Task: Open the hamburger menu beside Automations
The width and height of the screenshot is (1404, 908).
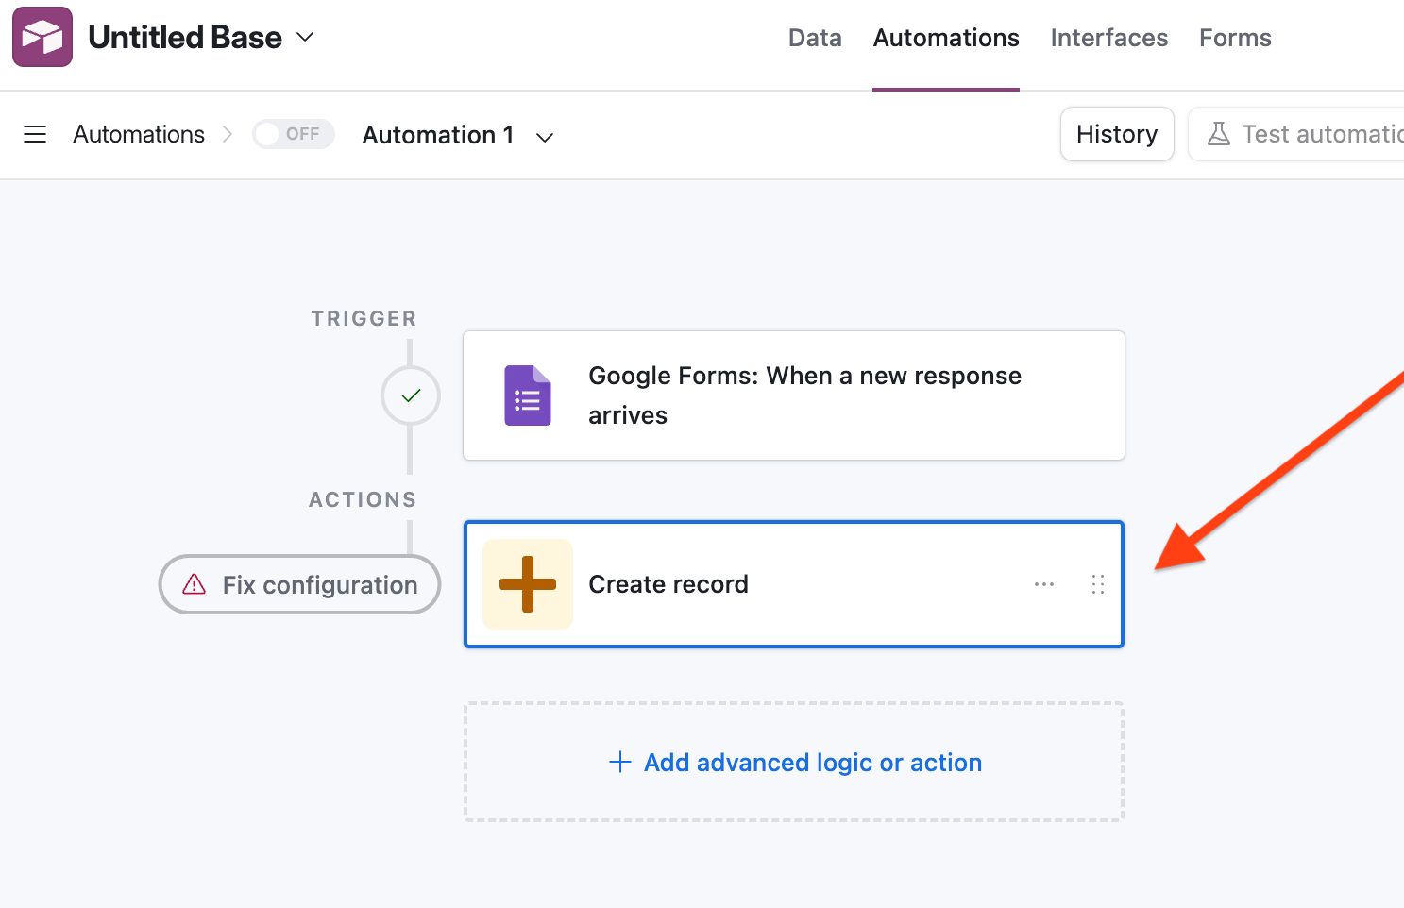Action: point(35,134)
